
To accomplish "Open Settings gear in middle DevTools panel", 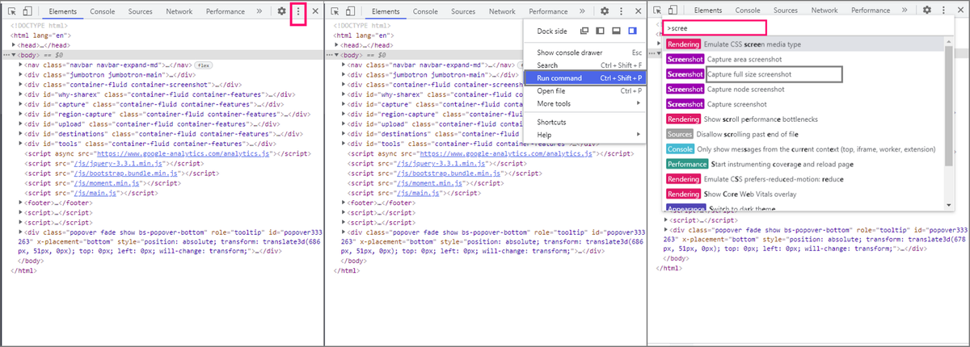I will (x=605, y=11).
